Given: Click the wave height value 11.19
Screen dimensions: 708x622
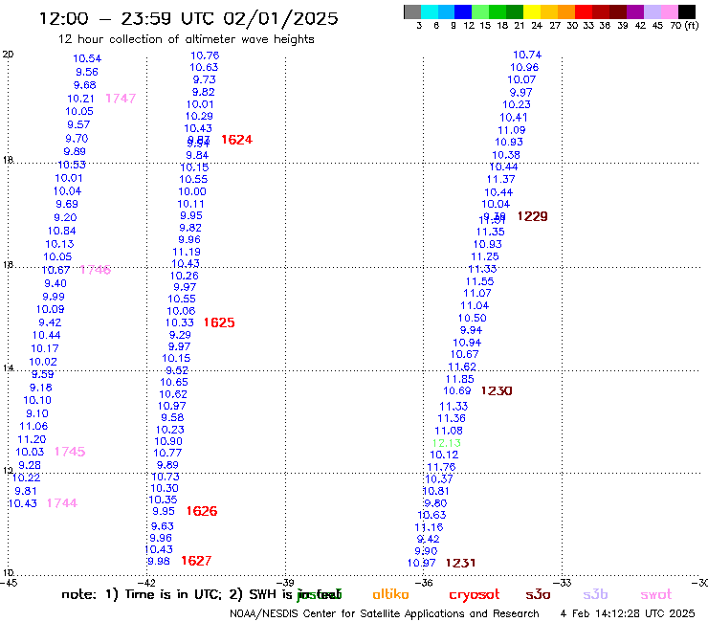Looking at the screenshot, I should coord(187,252).
